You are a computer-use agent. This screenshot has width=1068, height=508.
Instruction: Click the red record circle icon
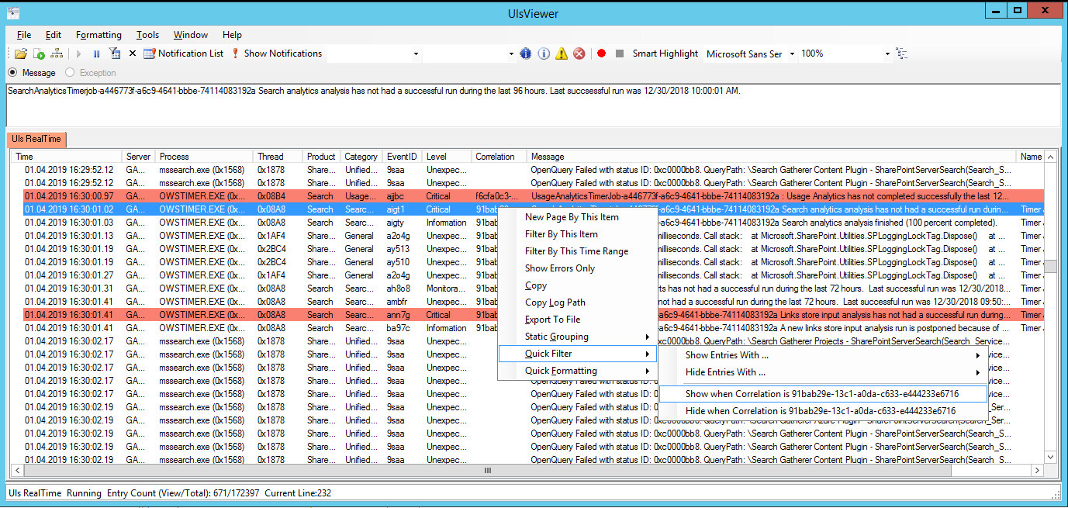click(601, 53)
